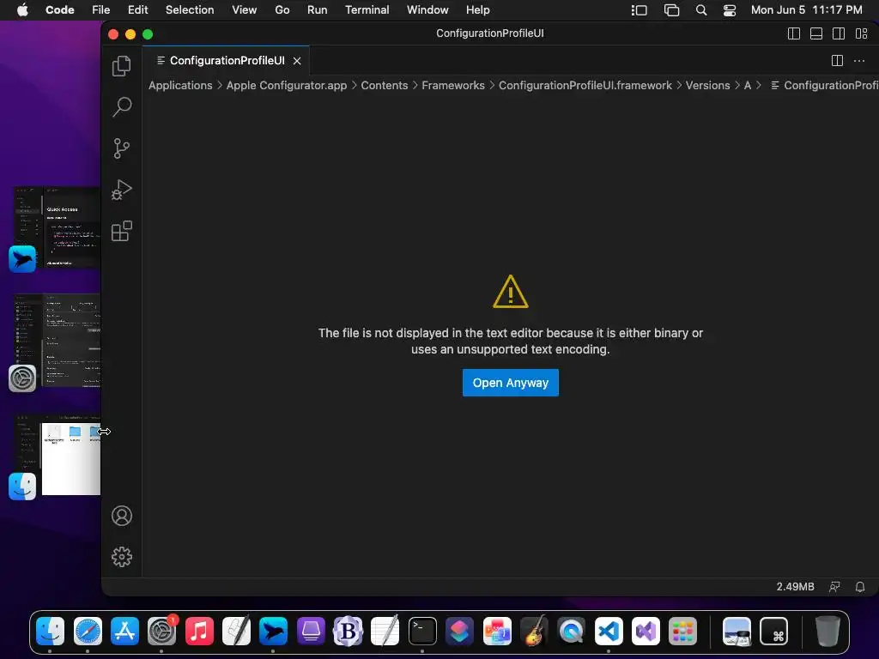The height and width of the screenshot is (659, 879).
Task: Open BBEdit from the Dock
Action: (x=348, y=632)
